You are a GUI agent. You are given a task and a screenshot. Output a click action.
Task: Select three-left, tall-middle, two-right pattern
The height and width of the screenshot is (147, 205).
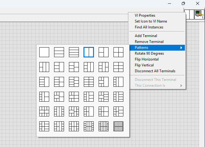coord(104,67)
